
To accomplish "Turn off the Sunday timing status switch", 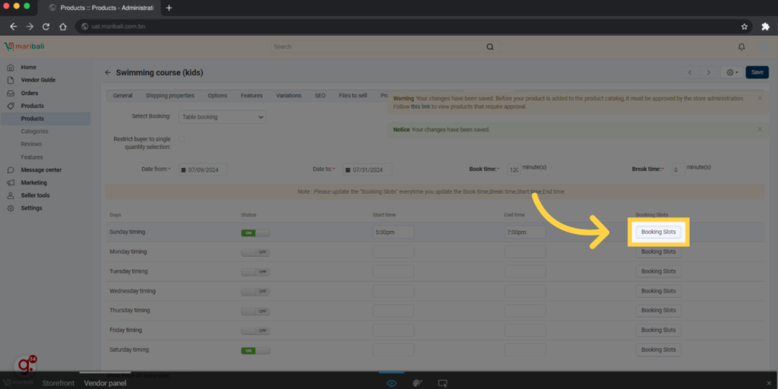I will [255, 232].
